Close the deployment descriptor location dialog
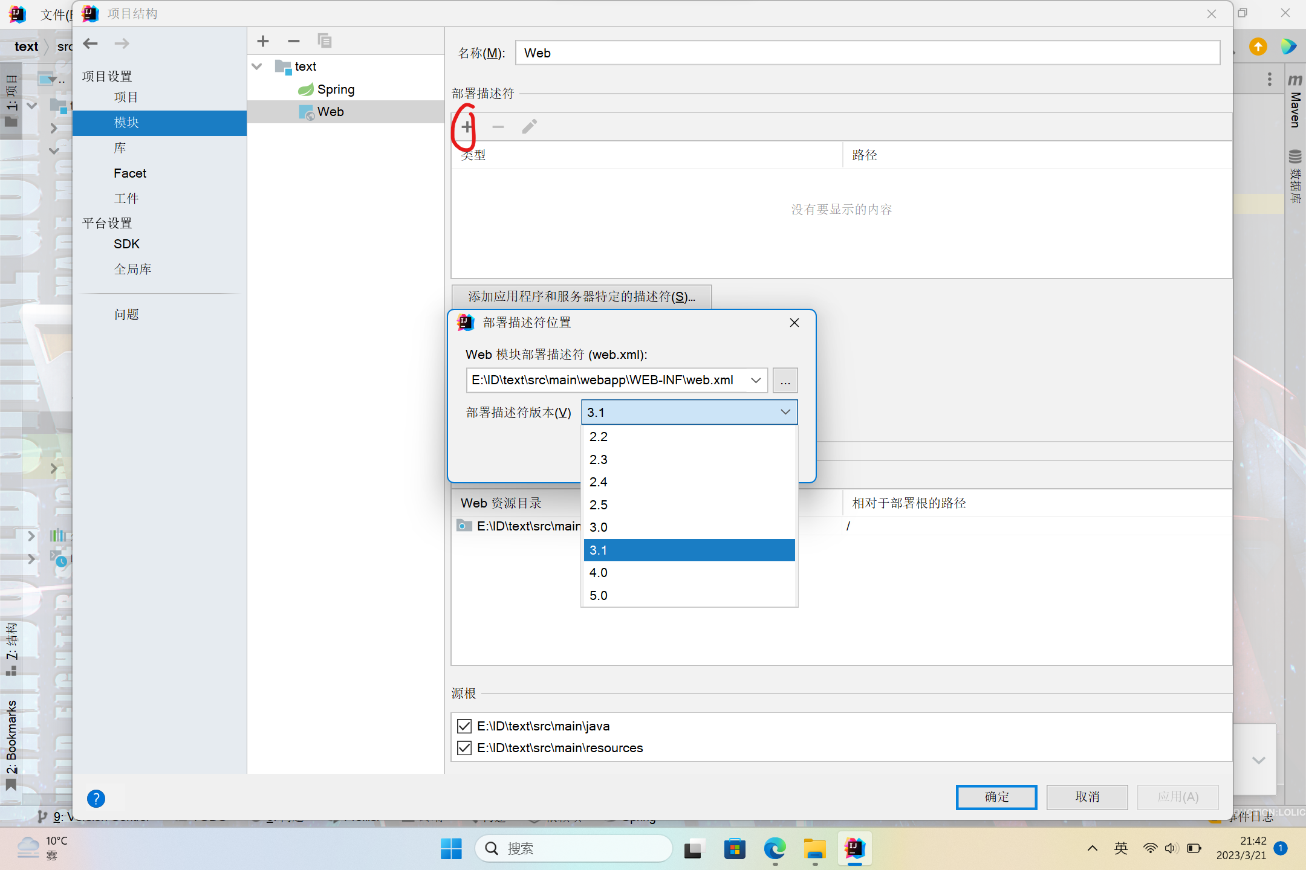1306x870 pixels. (794, 323)
